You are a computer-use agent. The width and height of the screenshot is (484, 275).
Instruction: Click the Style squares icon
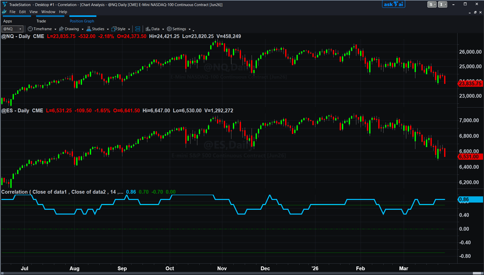(114, 29)
